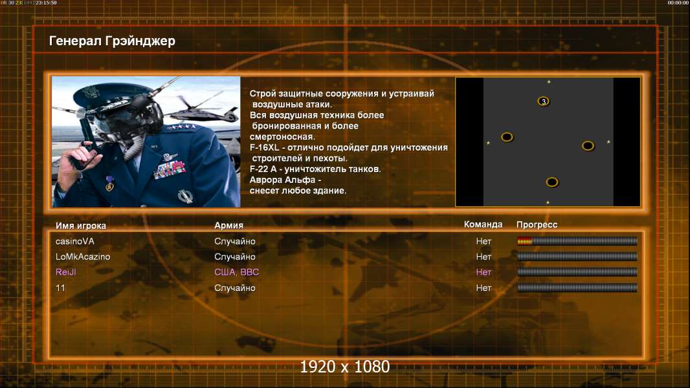This screenshot has width=690, height=388.
Task: Click the 'Прогресс' column header
Action: tap(537, 224)
